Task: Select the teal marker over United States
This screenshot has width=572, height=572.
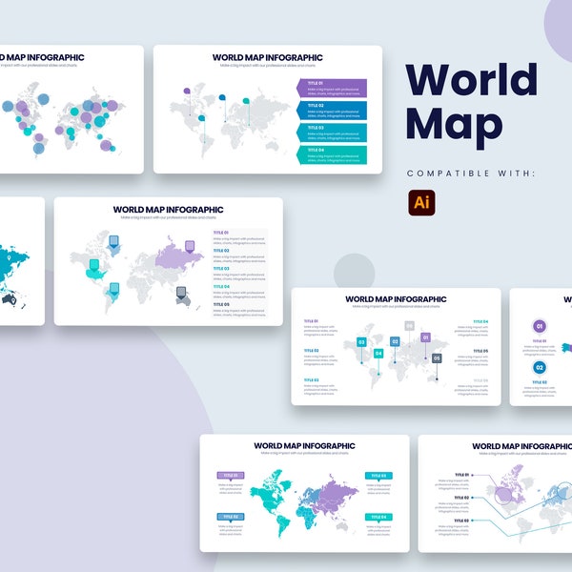Action: pyautogui.click(x=94, y=265)
